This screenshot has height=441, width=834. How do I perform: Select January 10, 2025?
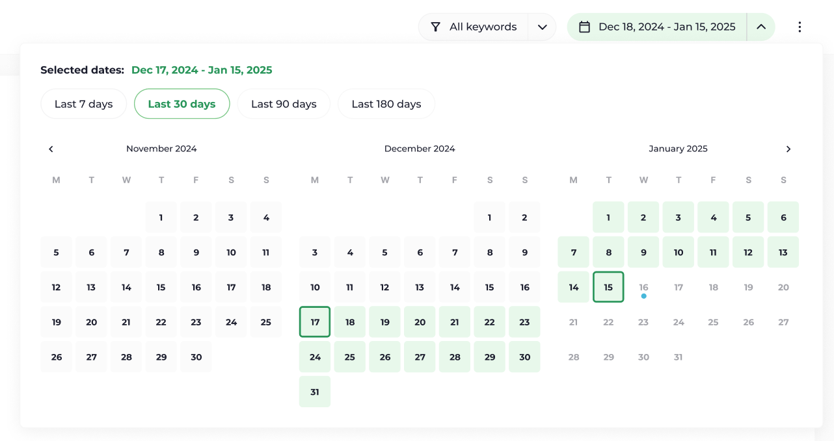click(679, 253)
